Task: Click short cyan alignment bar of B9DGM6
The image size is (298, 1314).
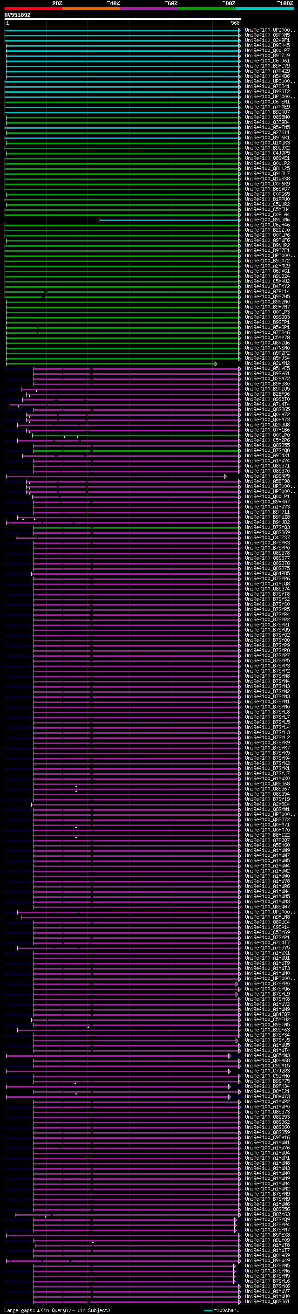Action: tap(169, 220)
